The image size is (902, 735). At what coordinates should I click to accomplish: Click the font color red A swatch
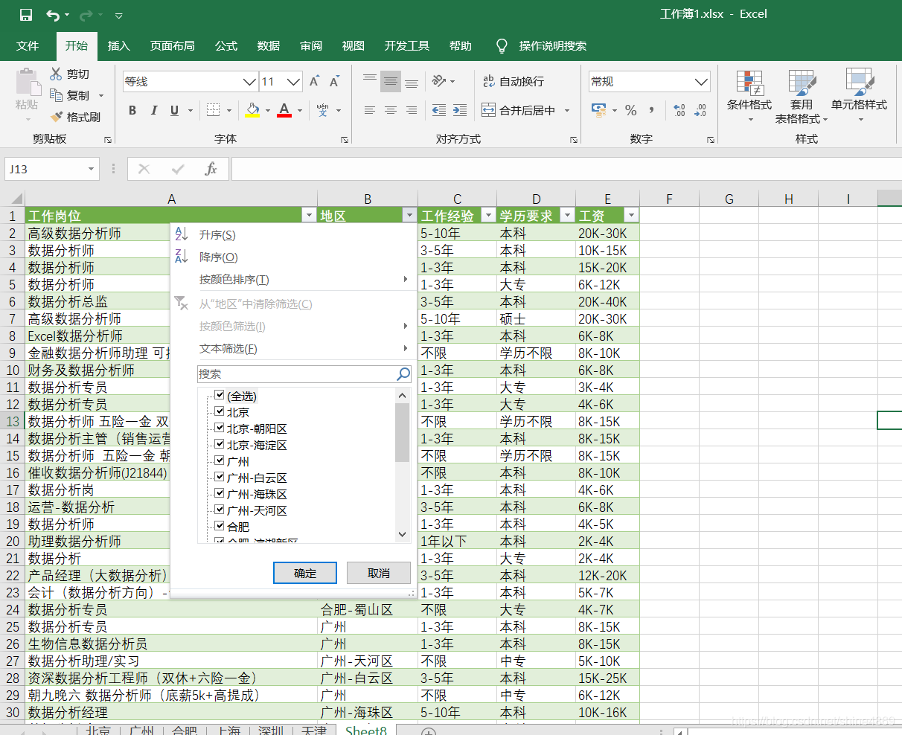[x=284, y=110]
